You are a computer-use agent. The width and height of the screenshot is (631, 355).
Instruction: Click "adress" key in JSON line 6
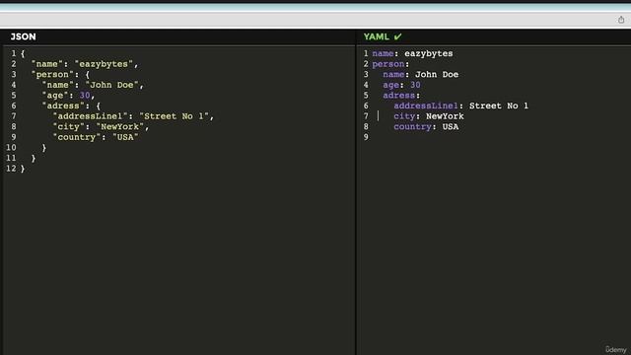click(63, 106)
